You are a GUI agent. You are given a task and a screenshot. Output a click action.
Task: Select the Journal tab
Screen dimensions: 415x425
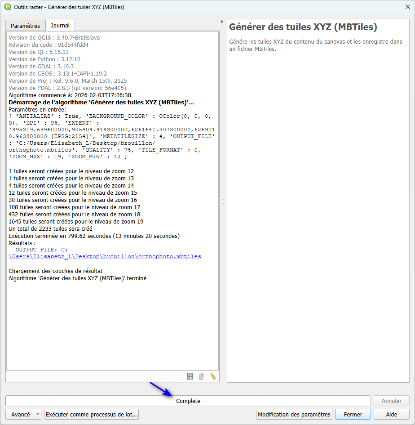60,26
